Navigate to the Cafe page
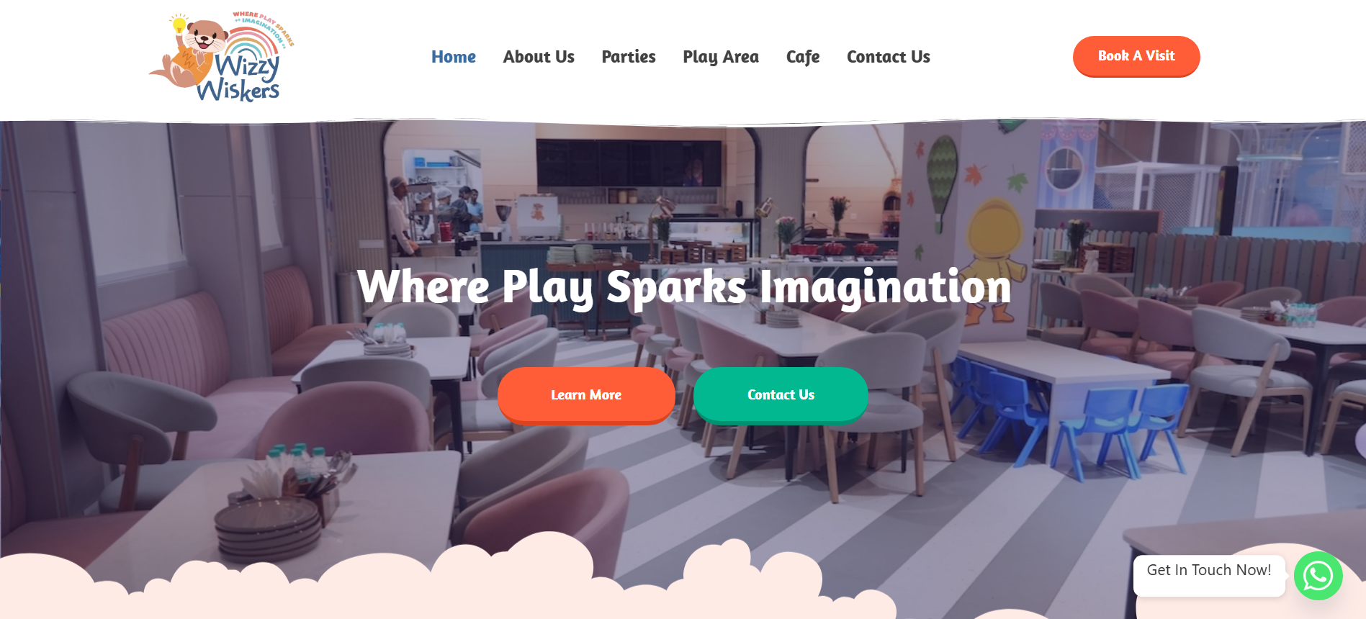This screenshot has width=1366, height=619. [x=803, y=57]
